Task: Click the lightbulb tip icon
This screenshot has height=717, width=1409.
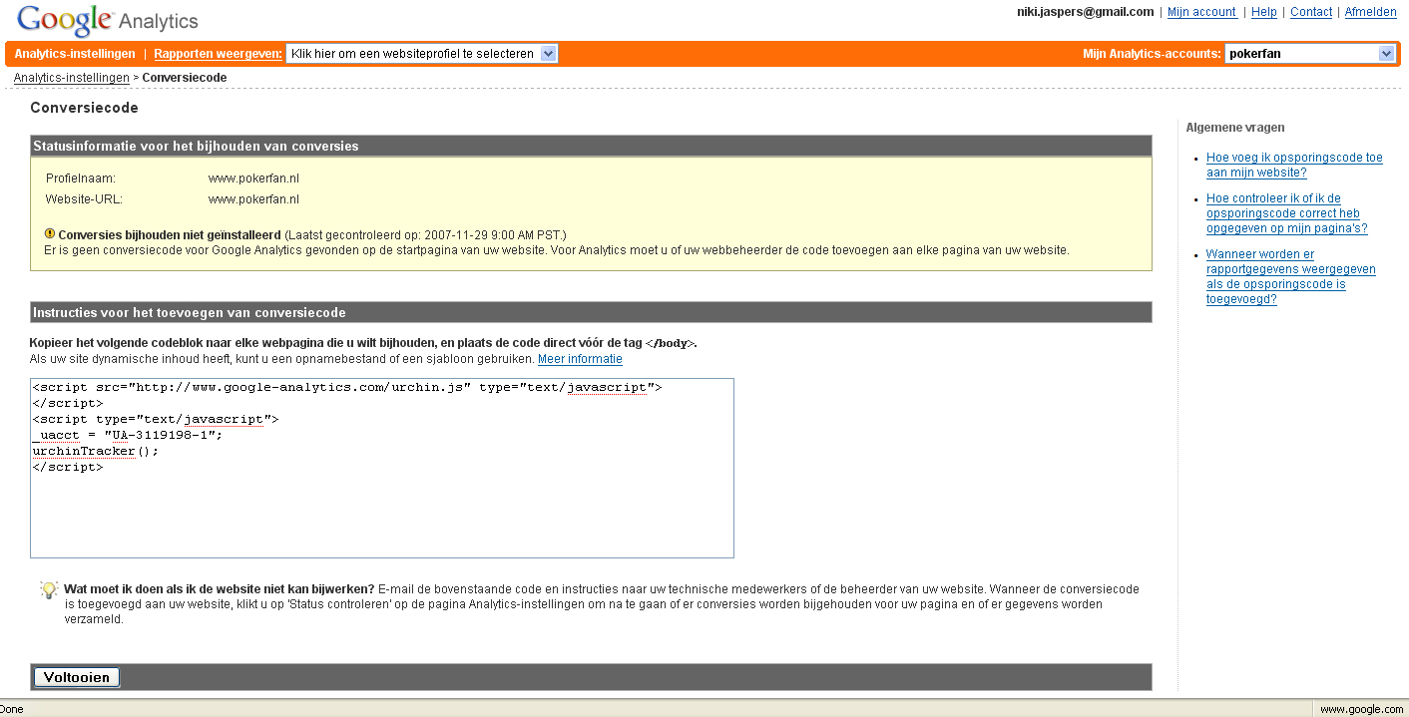Action: [x=49, y=589]
